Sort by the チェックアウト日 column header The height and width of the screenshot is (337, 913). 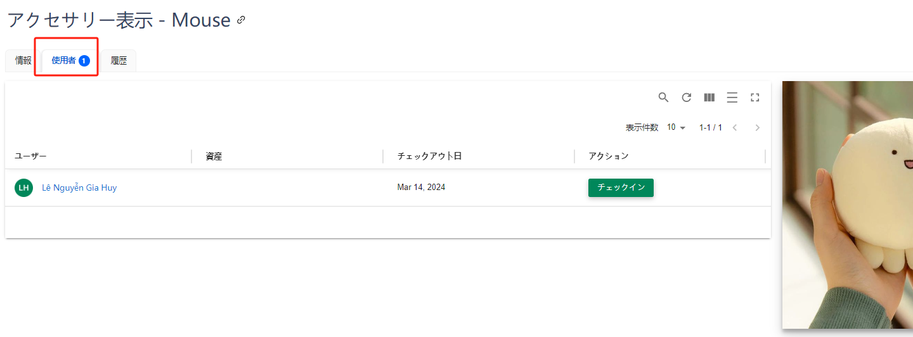[x=429, y=156]
